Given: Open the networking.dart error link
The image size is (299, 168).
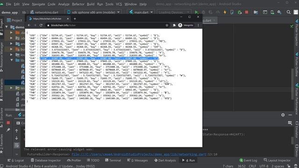Looking at the screenshot, I should click(x=139, y=154).
